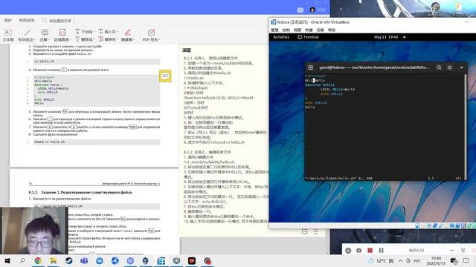Expand the underline dropdown arrow
The image size is (476, 267).
94,31
